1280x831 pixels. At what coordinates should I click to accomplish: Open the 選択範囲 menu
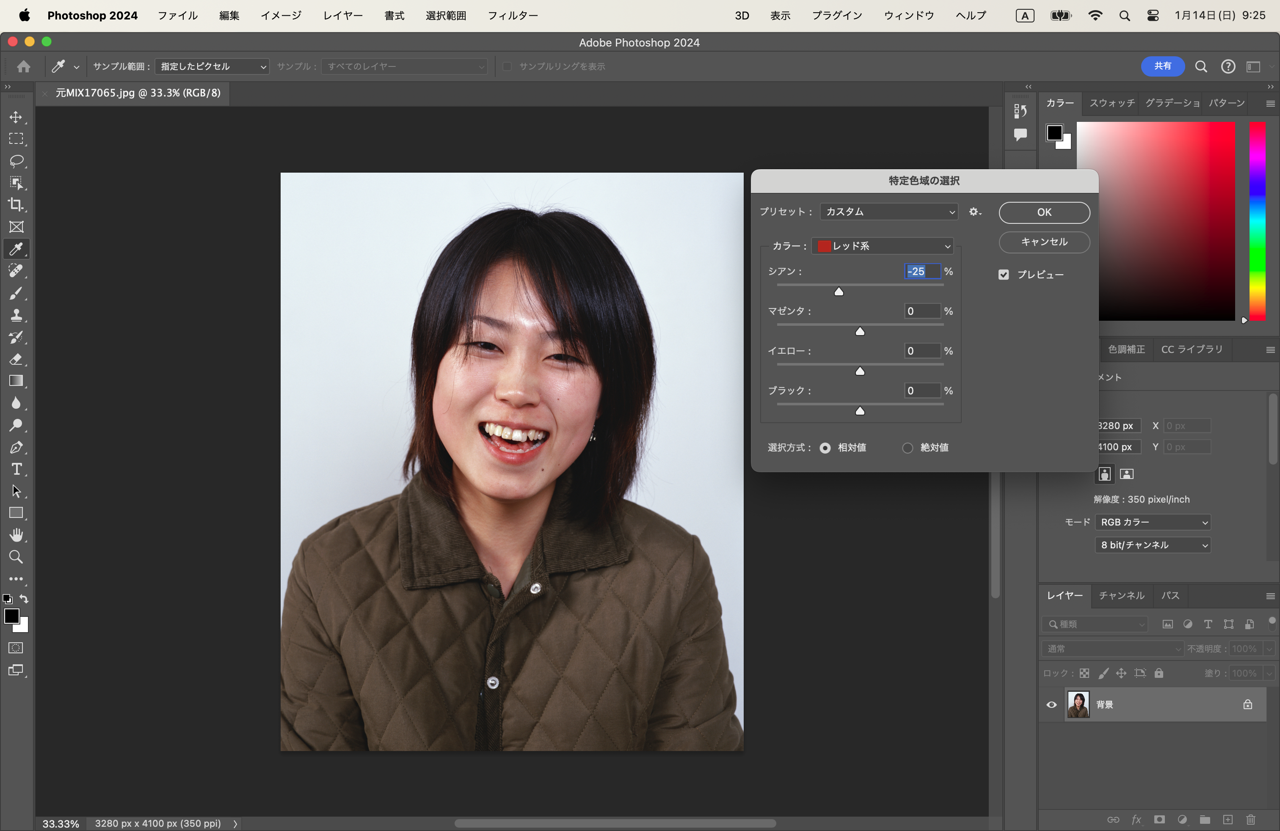(x=446, y=16)
